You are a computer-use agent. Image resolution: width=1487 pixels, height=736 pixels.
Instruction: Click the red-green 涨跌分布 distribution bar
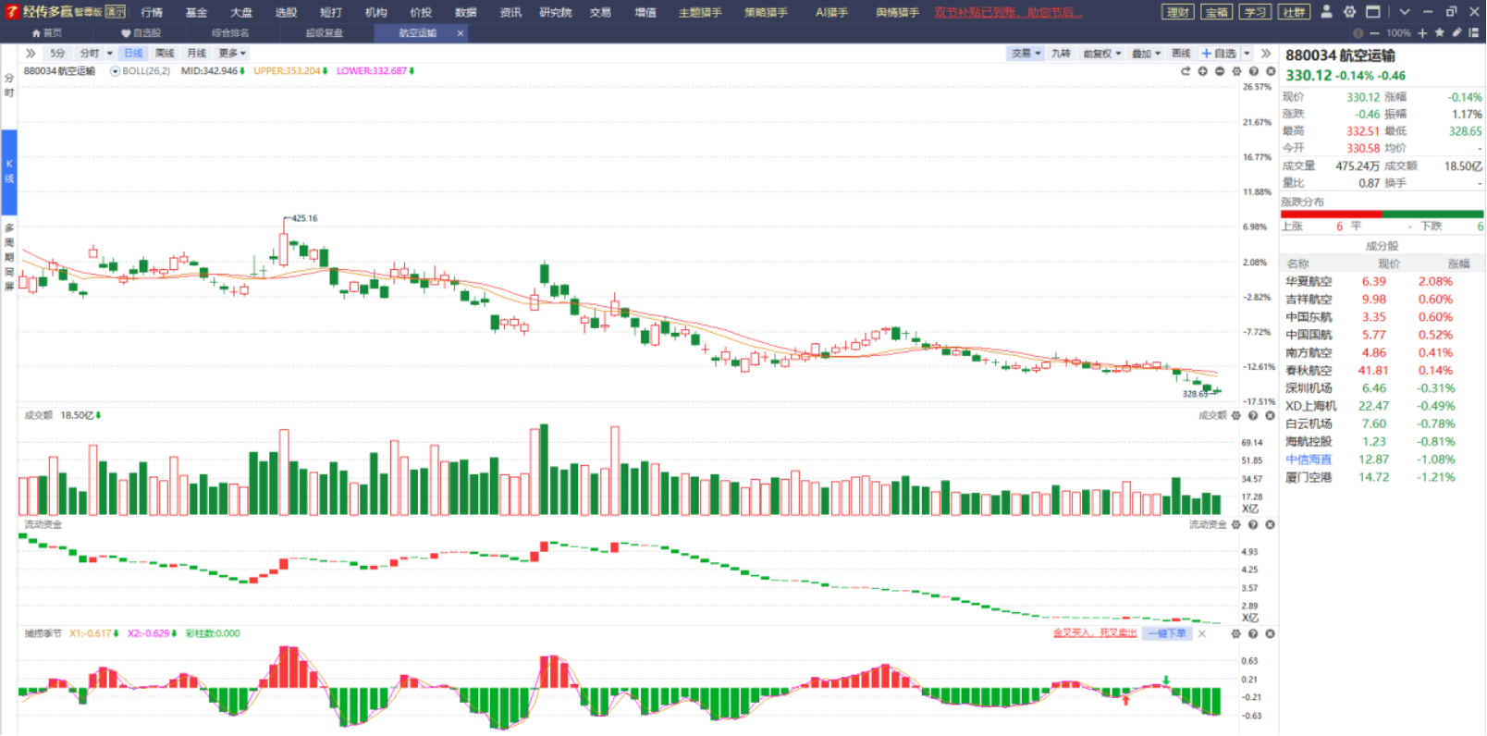click(x=1382, y=214)
